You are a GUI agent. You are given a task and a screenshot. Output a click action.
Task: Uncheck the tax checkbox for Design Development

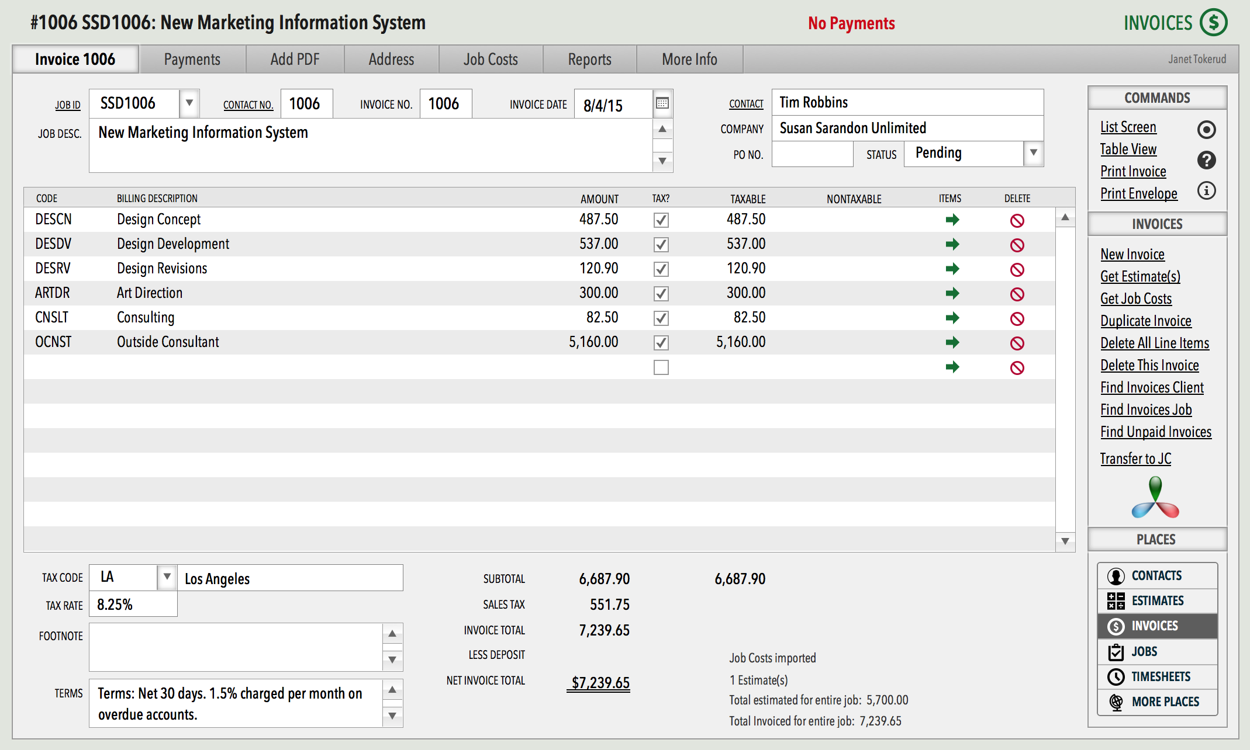point(661,244)
